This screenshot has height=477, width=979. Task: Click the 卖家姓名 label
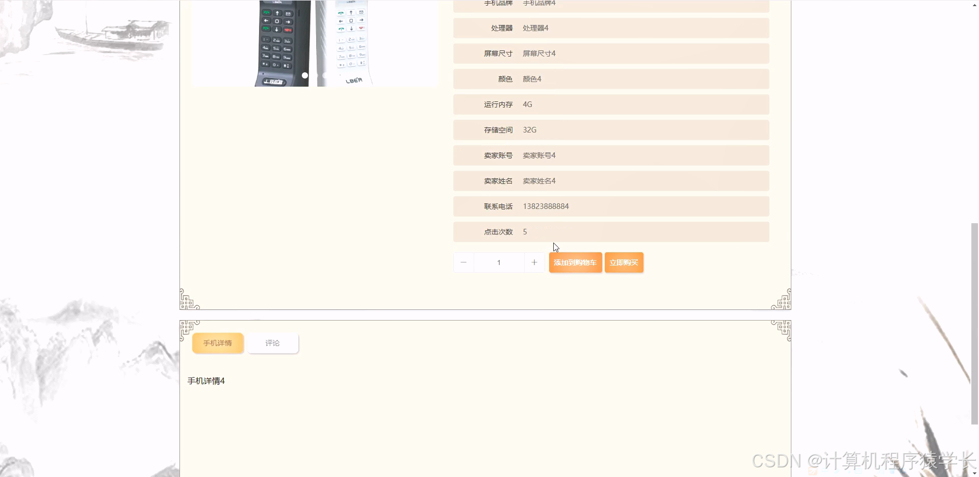[498, 181]
